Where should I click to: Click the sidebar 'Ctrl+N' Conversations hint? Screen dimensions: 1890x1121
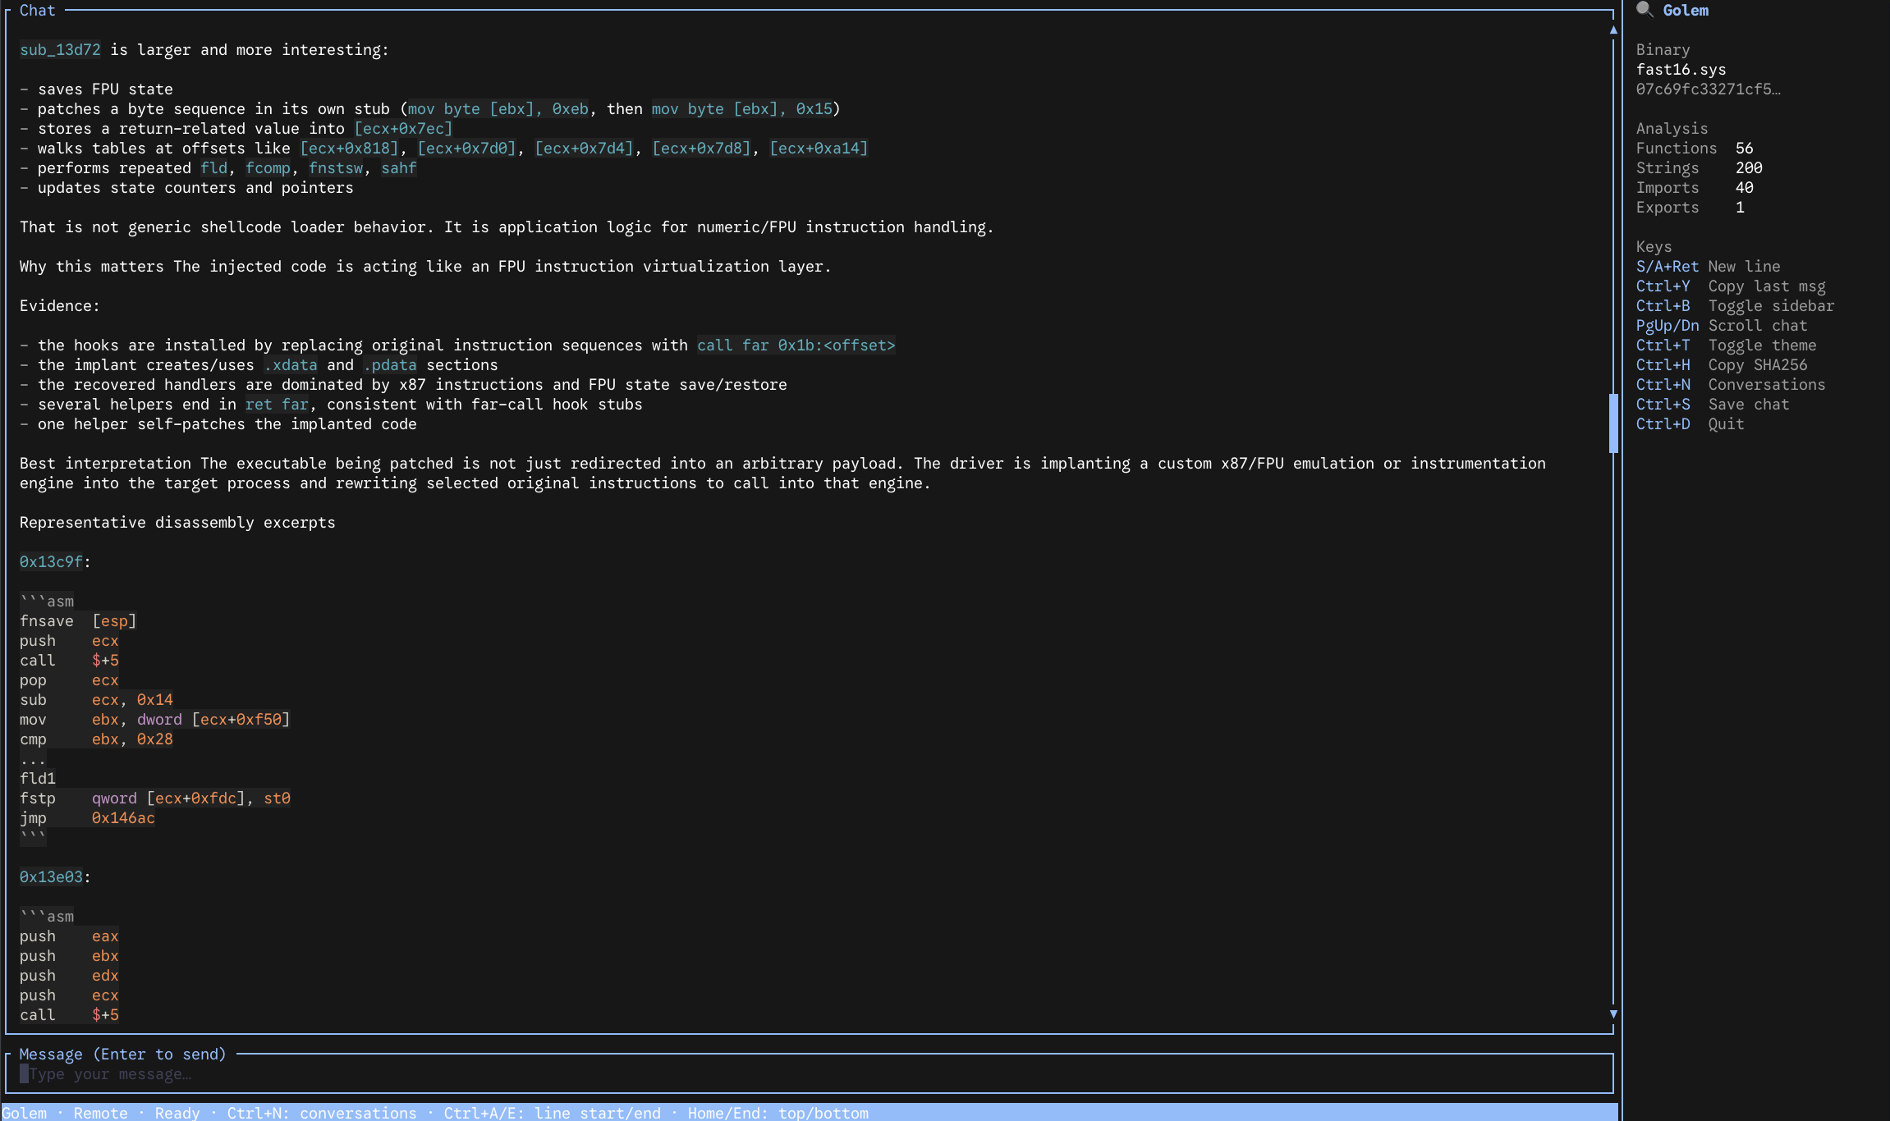coord(1731,385)
